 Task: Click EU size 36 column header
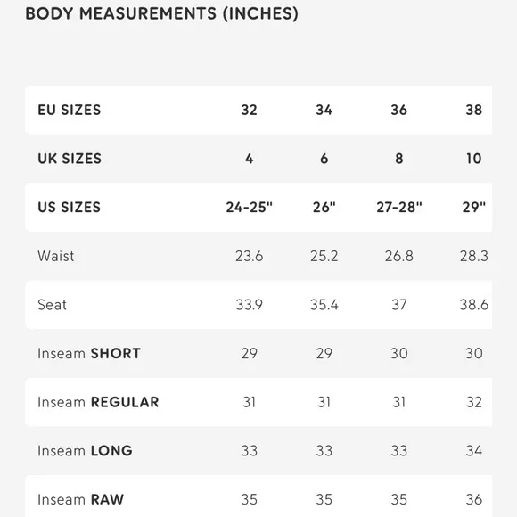[399, 110]
